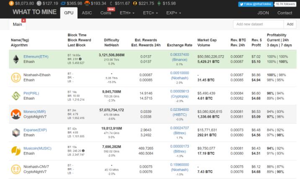Click the Monero orange logo in table
Image resolution: width=300 pixels, height=179 pixels.
pos(16,114)
